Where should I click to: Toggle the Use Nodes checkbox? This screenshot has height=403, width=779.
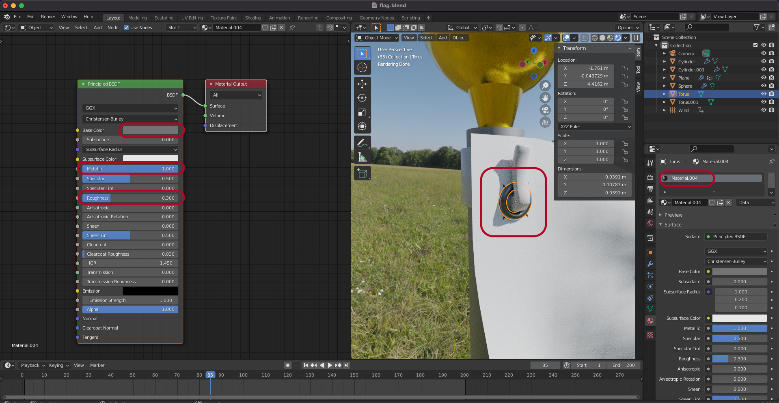pos(126,28)
